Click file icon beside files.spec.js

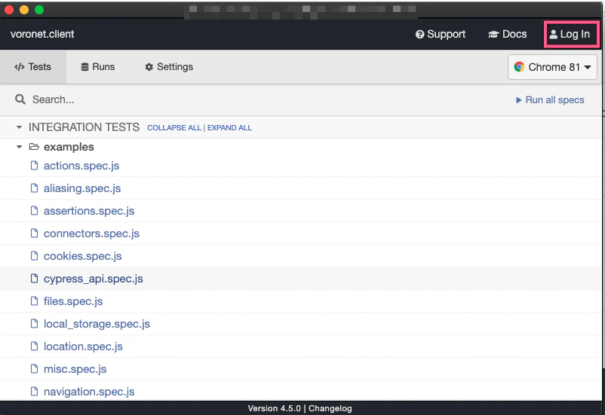point(35,301)
